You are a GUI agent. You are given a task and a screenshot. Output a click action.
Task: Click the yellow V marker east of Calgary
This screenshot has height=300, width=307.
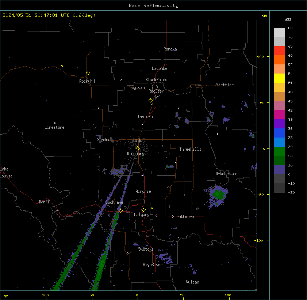pyautogui.click(x=152, y=208)
